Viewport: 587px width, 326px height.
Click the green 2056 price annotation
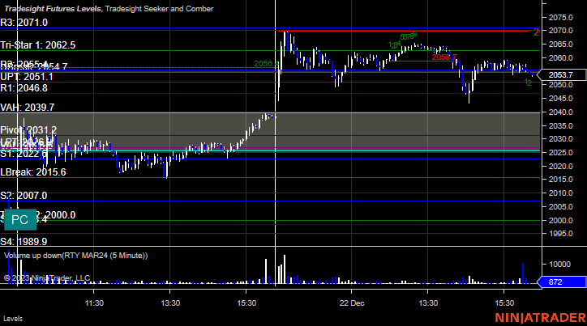click(266, 64)
